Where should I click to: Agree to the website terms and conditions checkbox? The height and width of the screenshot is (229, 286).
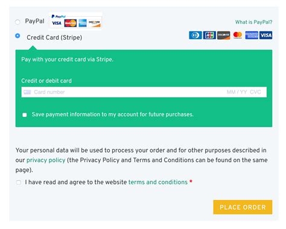[x=19, y=183]
